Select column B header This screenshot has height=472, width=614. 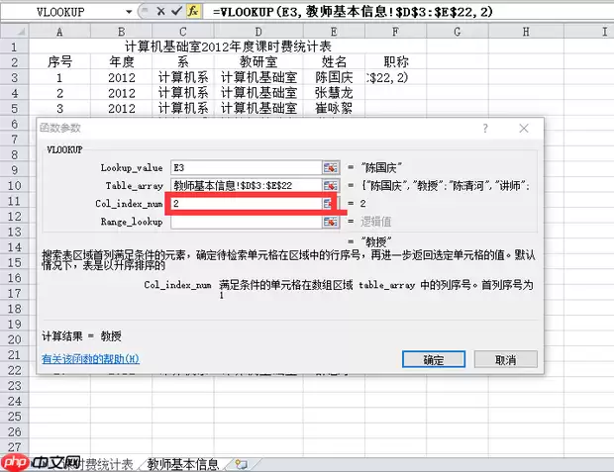click(122, 32)
